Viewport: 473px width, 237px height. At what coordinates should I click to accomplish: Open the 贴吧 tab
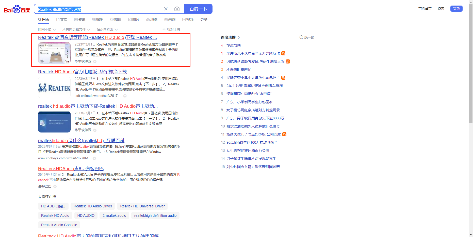[x=98, y=19]
